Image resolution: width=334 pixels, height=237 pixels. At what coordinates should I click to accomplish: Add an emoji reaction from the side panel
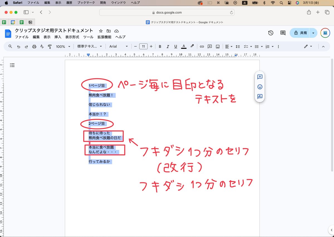259,87
